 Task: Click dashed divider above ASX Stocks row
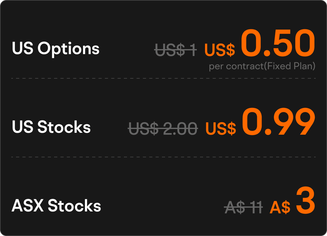pyautogui.click(x=163, y=157)
